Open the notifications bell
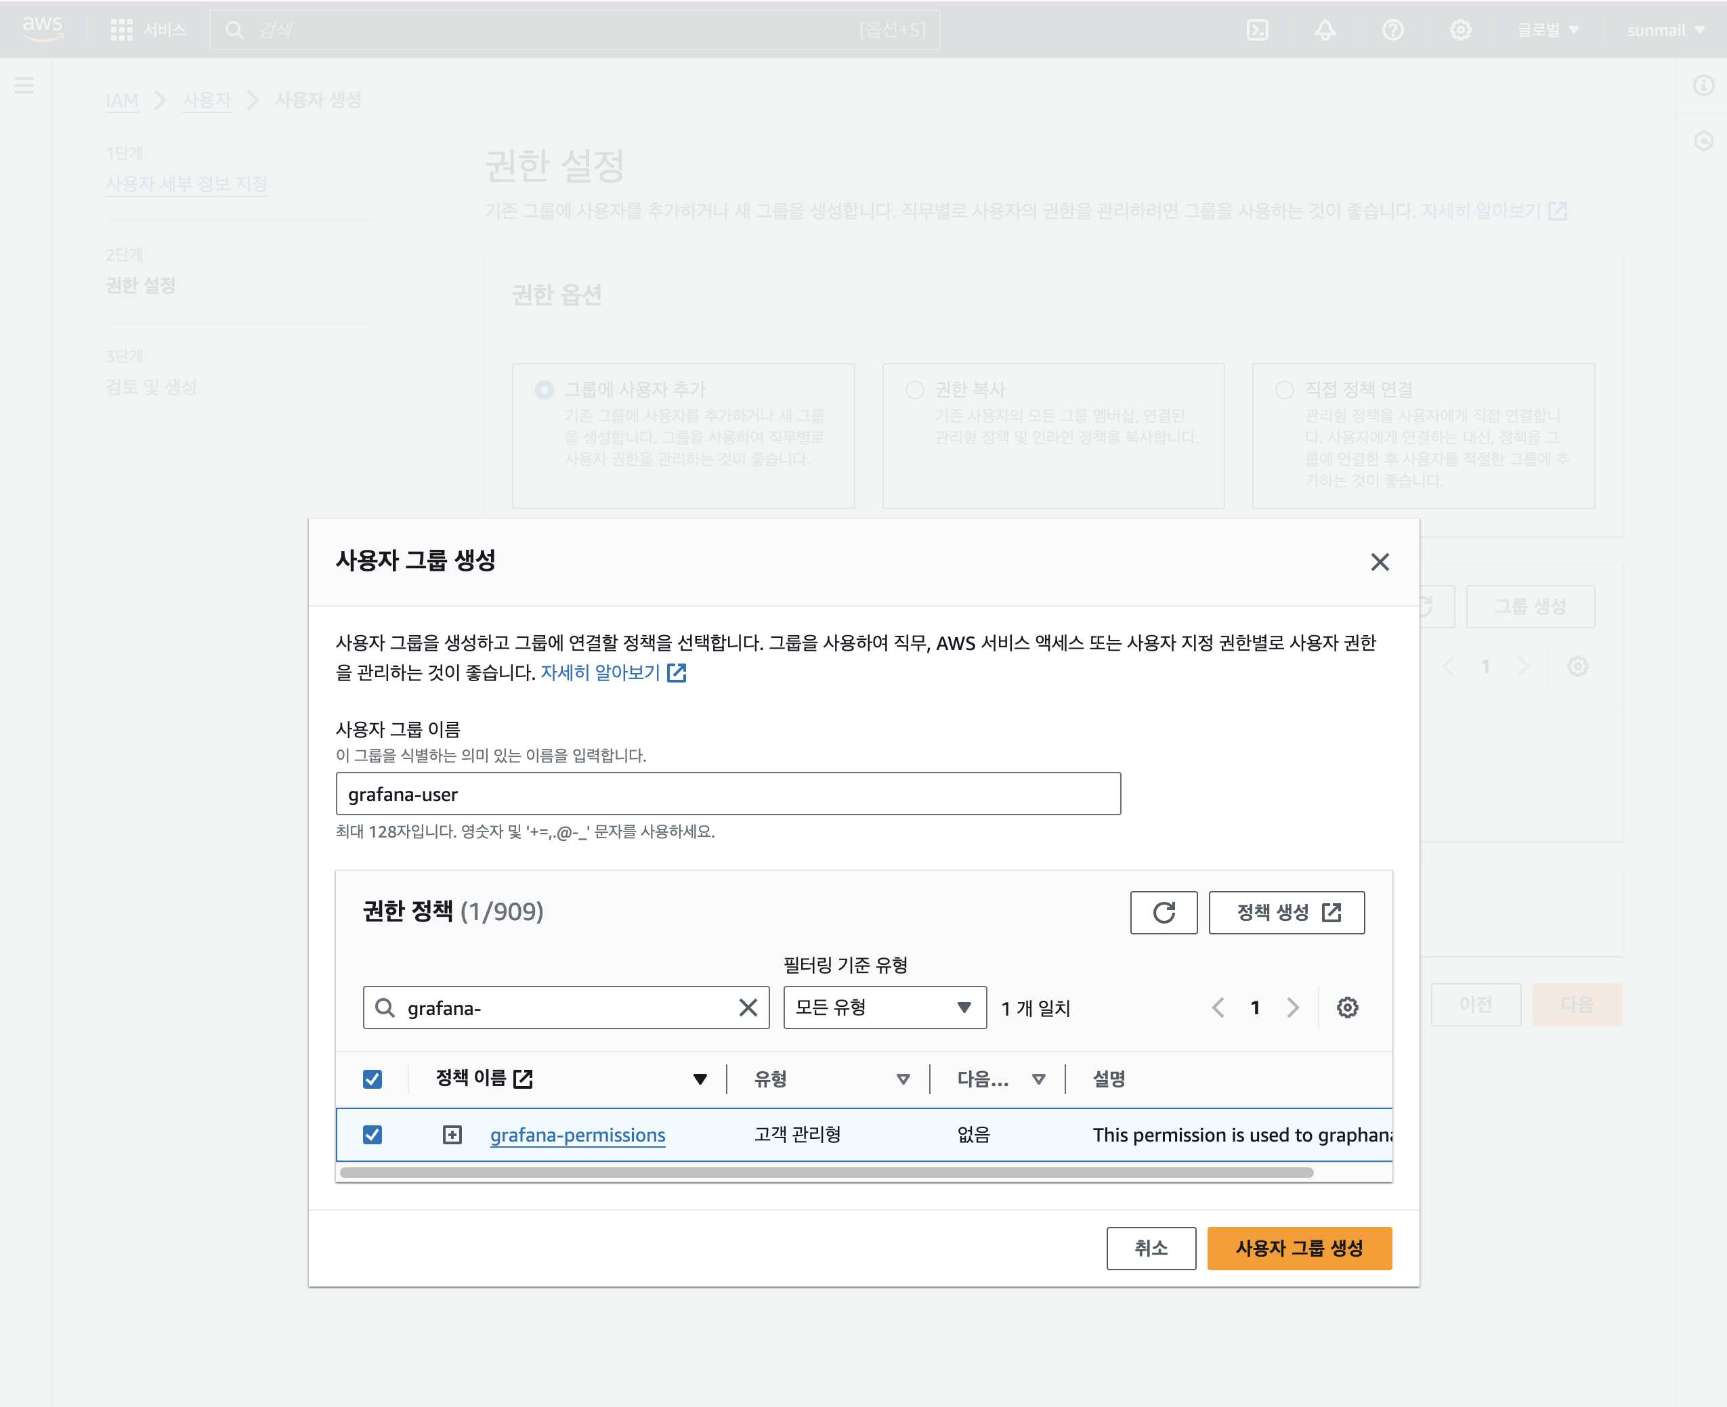The image size is (1727, 1407). click(x=1325, y=30)
